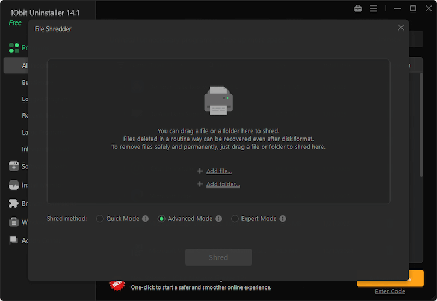
Task: Click the plus icon beside Add folder
Action: [x=200, y=184]
